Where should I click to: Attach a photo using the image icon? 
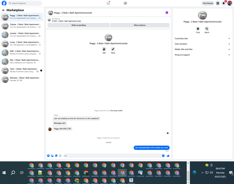click(x=52, y=156)
